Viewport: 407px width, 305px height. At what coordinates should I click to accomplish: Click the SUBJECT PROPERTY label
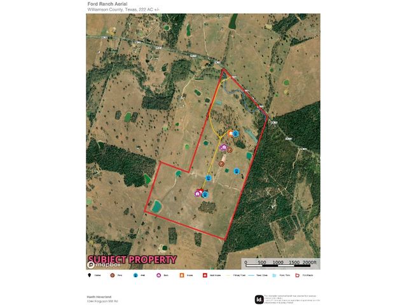[x=132, y=259]
